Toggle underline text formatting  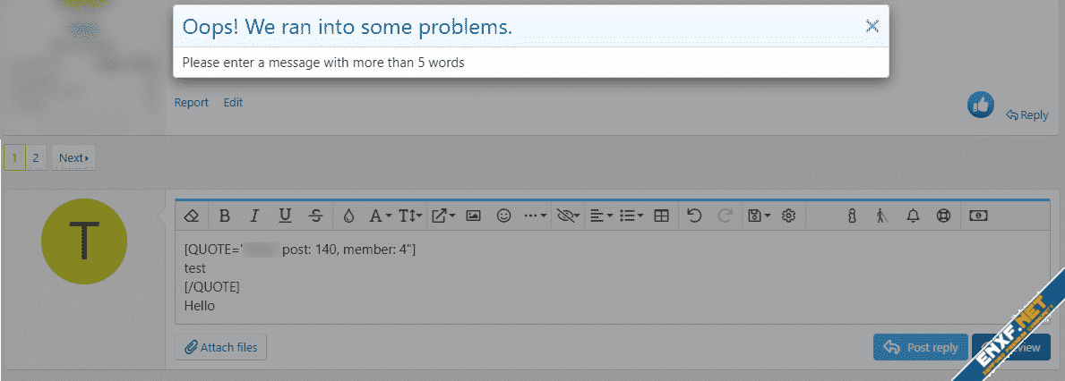click(x=285, y=216)
